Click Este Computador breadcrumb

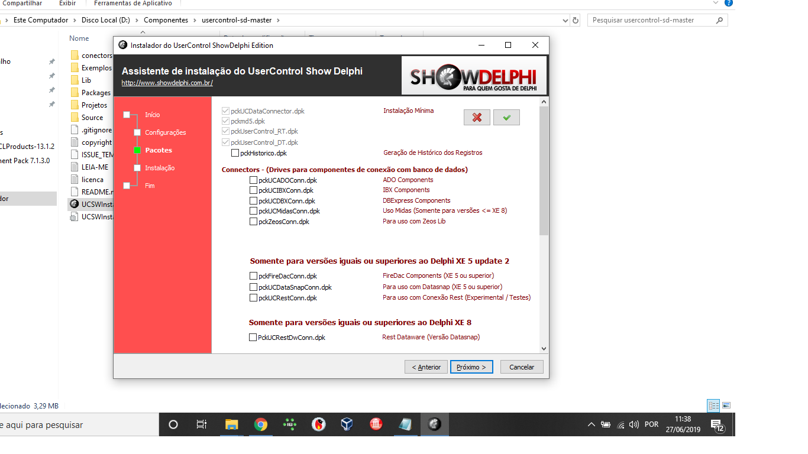(x=41, y=20)
